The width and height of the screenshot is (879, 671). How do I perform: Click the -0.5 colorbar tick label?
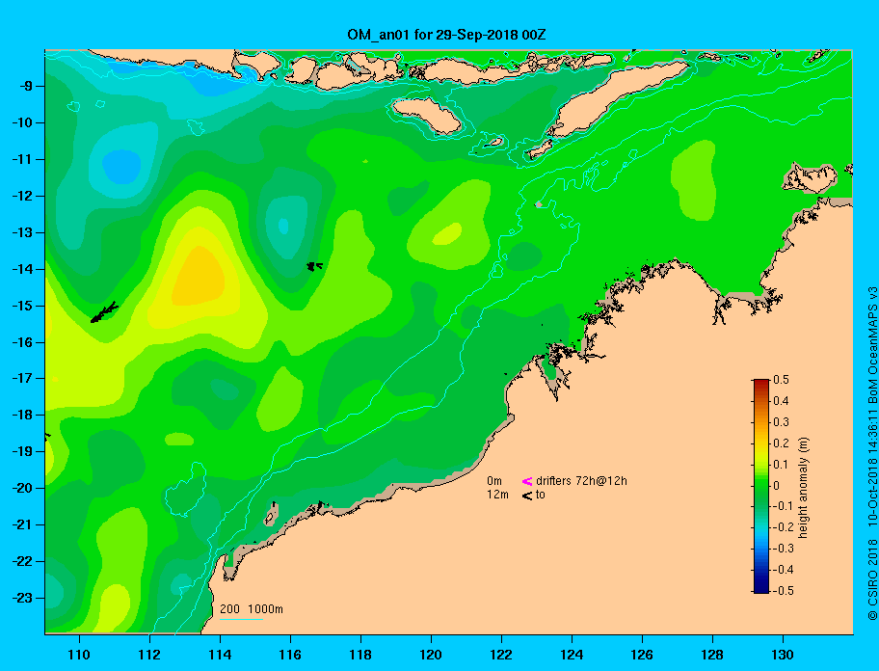pyautogui.click(x=784, y=591)
